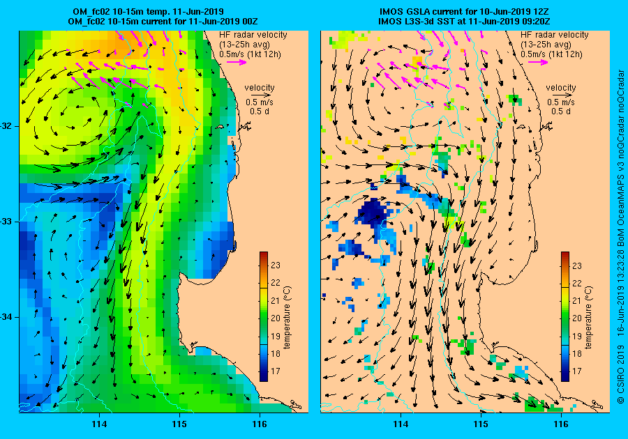Click the '20' colorbar tick label, right map
Image resolution: width=628 pixels, height=439 pixels.
click(x=577, y=318)
